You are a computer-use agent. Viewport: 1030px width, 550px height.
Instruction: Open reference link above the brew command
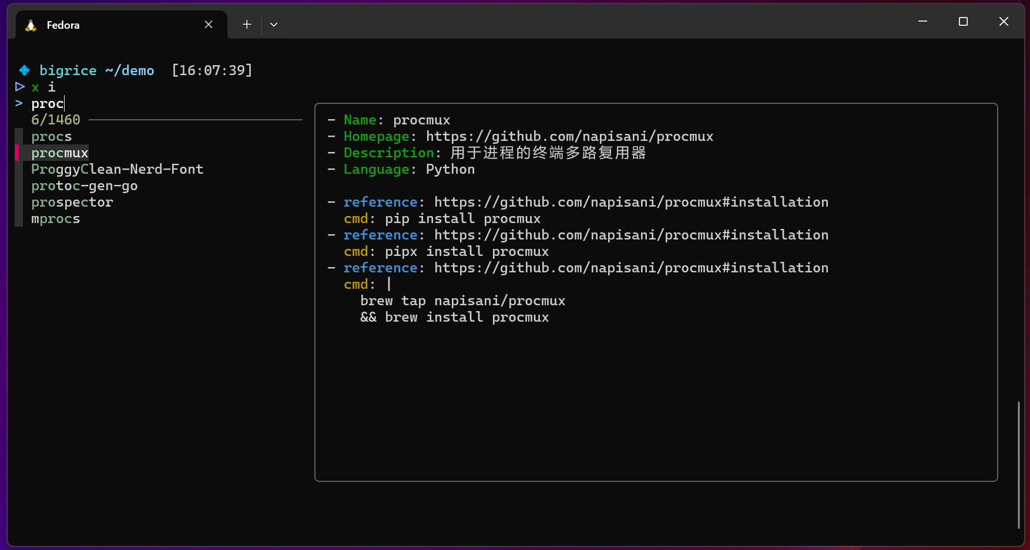click(632, 268)
